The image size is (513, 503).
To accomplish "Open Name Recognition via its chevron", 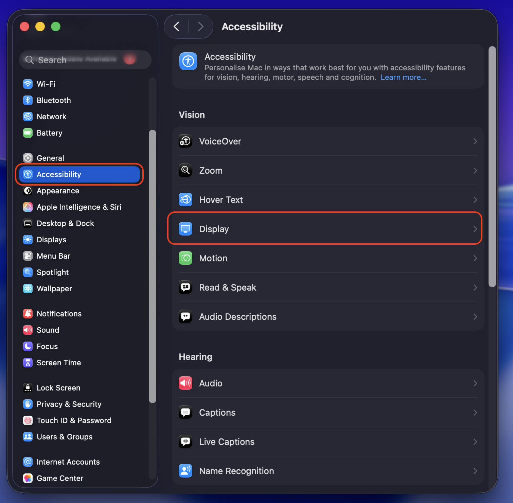I will pyautogui.click(x=475, y=471).
